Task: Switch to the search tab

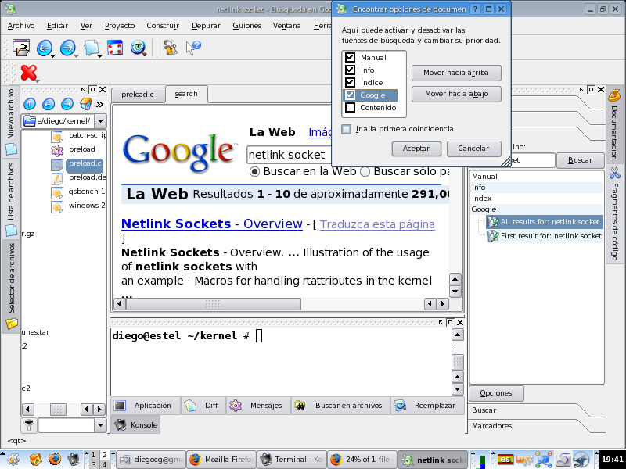Action: tap(186, 94)
